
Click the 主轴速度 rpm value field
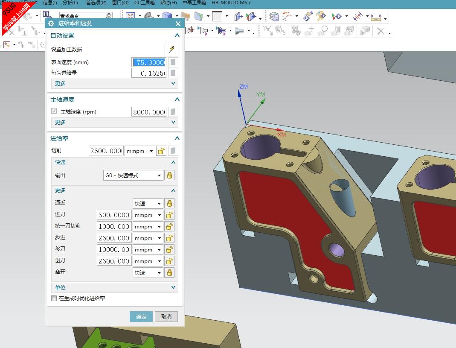149,112
